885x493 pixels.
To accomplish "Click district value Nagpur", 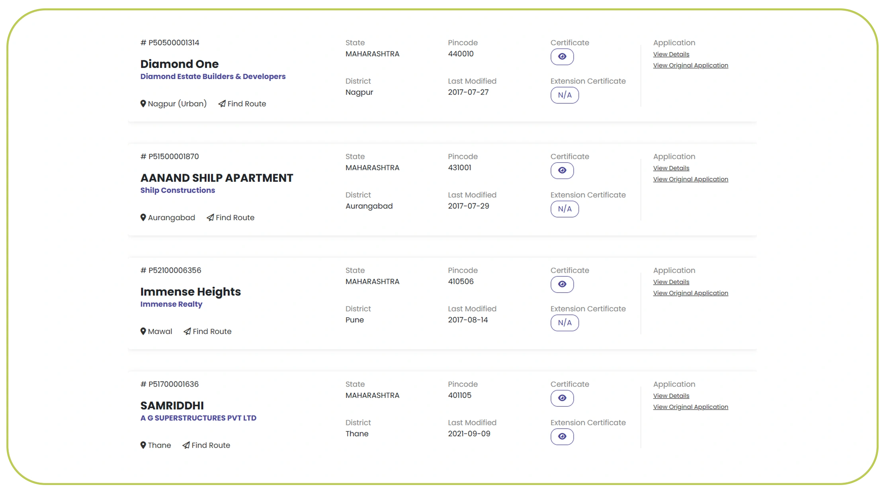I will pyautogui.click(x=359, y=92).
